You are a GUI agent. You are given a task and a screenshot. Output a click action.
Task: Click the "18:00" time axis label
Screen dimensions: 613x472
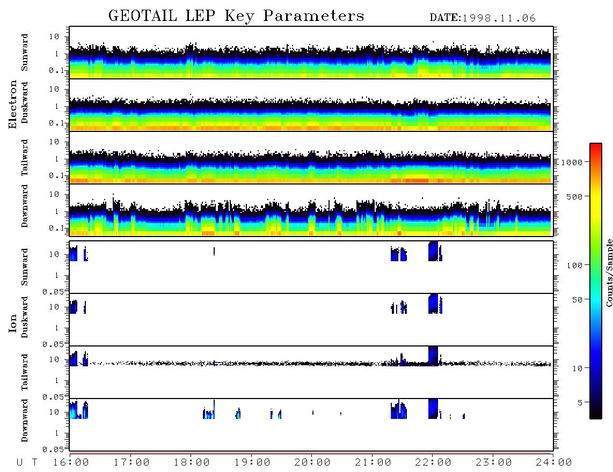(192, 462)
